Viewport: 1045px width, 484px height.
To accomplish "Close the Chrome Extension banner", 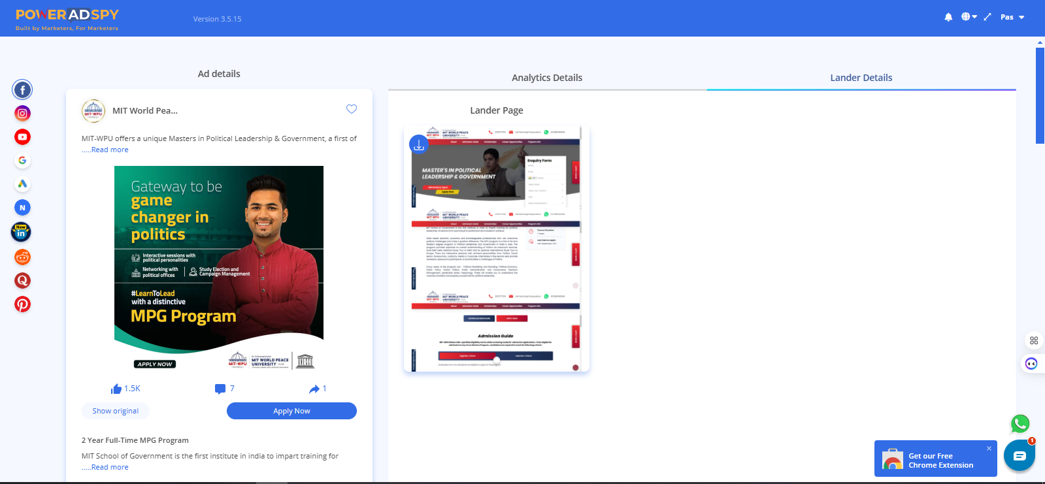I will coord(989,449).
